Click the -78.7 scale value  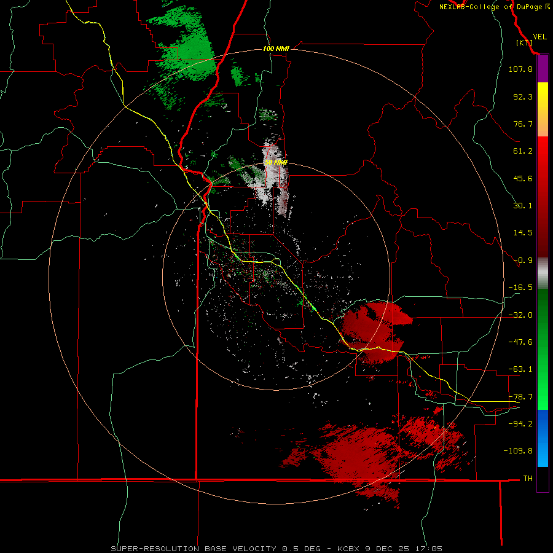pyautogui.click(x=520, y=397)
